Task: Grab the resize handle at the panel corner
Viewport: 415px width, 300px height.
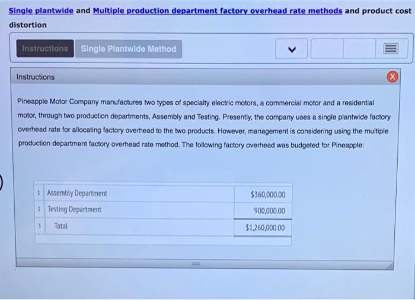Action: [x=390, y=266]
